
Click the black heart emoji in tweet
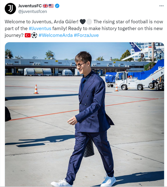pos(83,22)
